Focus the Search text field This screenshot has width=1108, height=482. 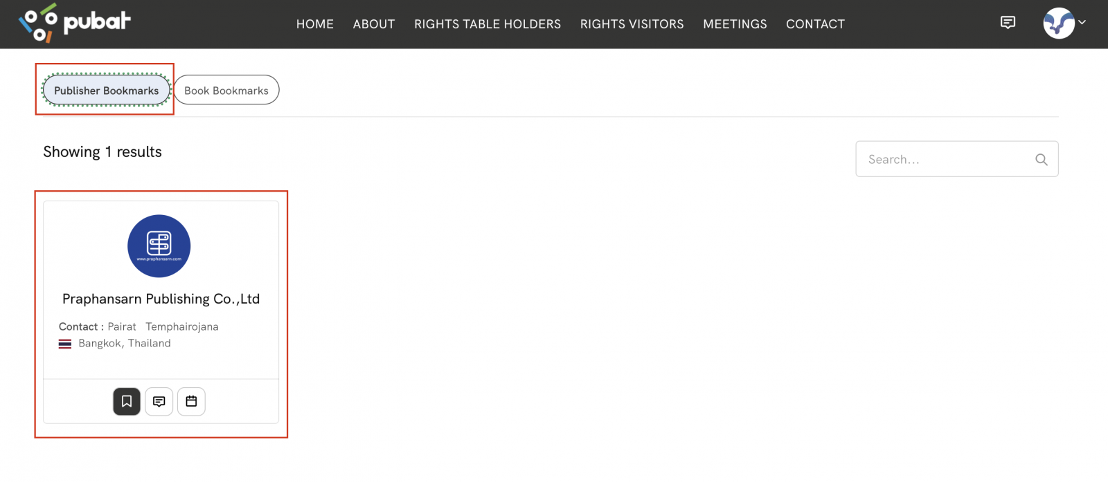945,160
